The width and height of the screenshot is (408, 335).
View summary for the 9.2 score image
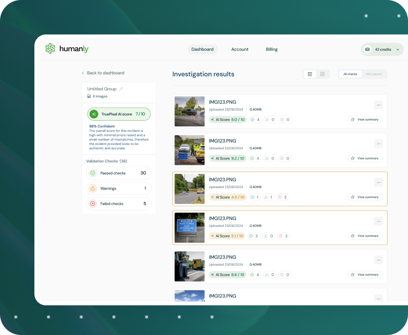pos(365,158)
